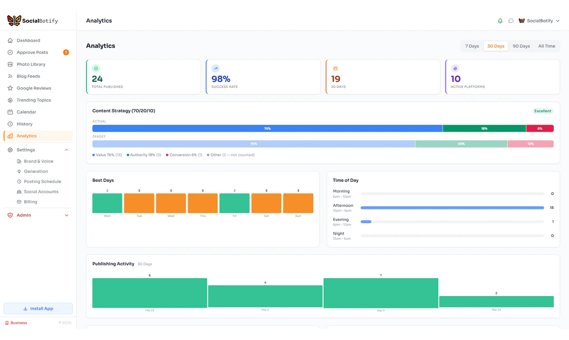Open Brand & Voice settings

point(38,161)
